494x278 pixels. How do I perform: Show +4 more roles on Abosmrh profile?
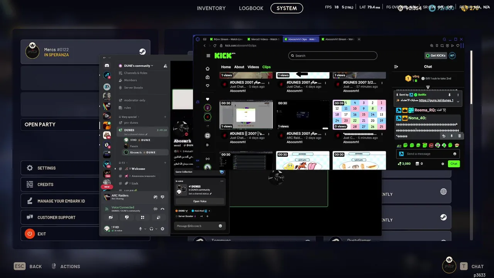[201, 216]
